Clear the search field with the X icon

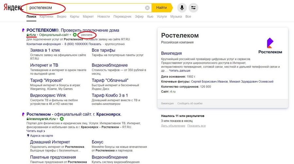[147, 8]
